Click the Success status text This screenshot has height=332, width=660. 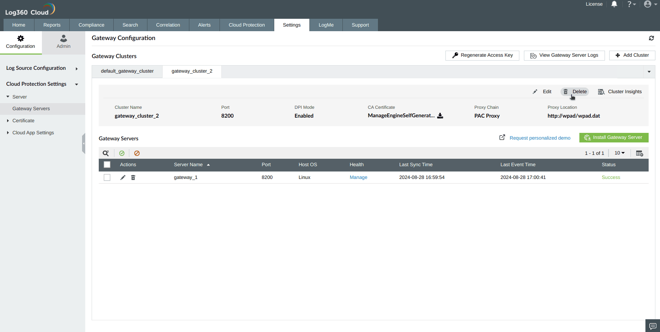[611, 178]
